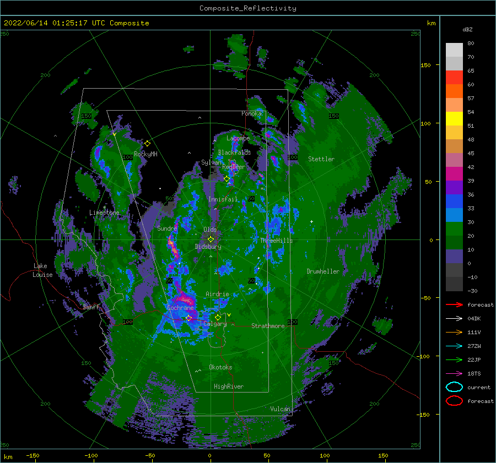
Task: Select the Limestone label
Action: pos(104,213)
